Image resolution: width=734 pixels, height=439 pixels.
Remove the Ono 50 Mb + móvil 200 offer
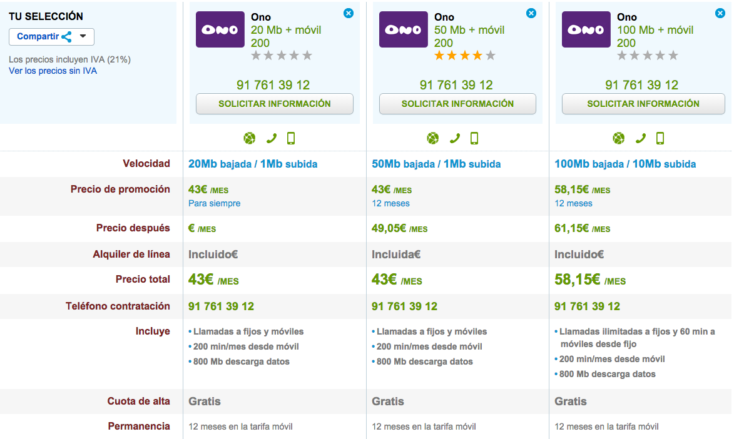tap(531, 13)
